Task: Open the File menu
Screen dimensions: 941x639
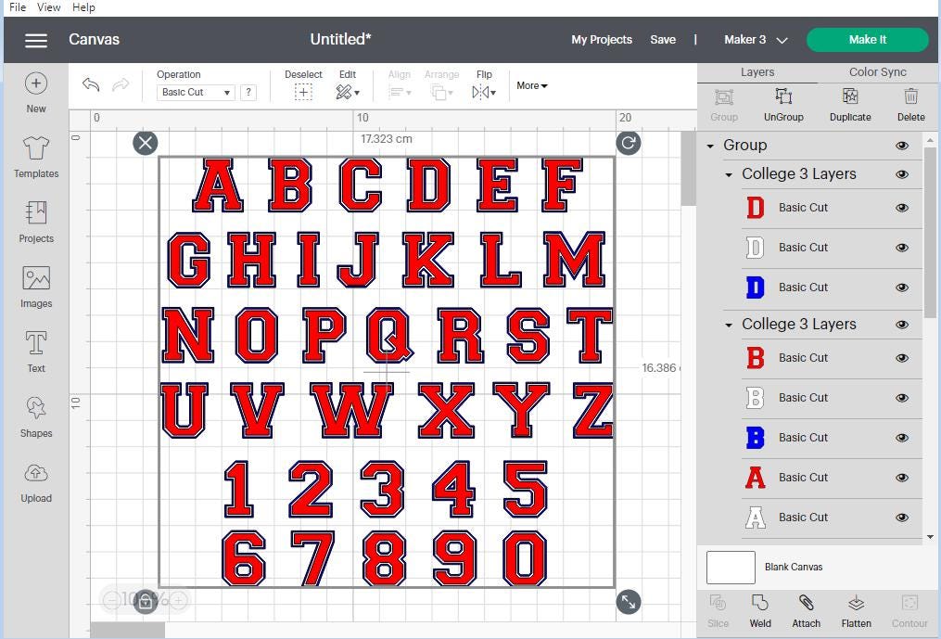Action: pyautogui.click(x=18, y=7)
